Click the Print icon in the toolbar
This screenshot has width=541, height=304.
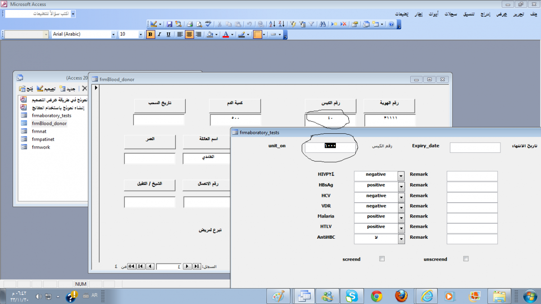[190, 24]
